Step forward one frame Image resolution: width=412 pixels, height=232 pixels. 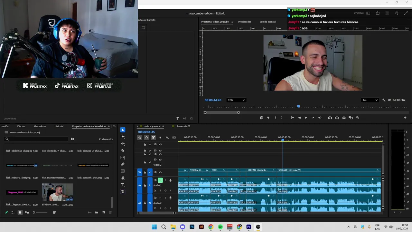pos(313,118)
